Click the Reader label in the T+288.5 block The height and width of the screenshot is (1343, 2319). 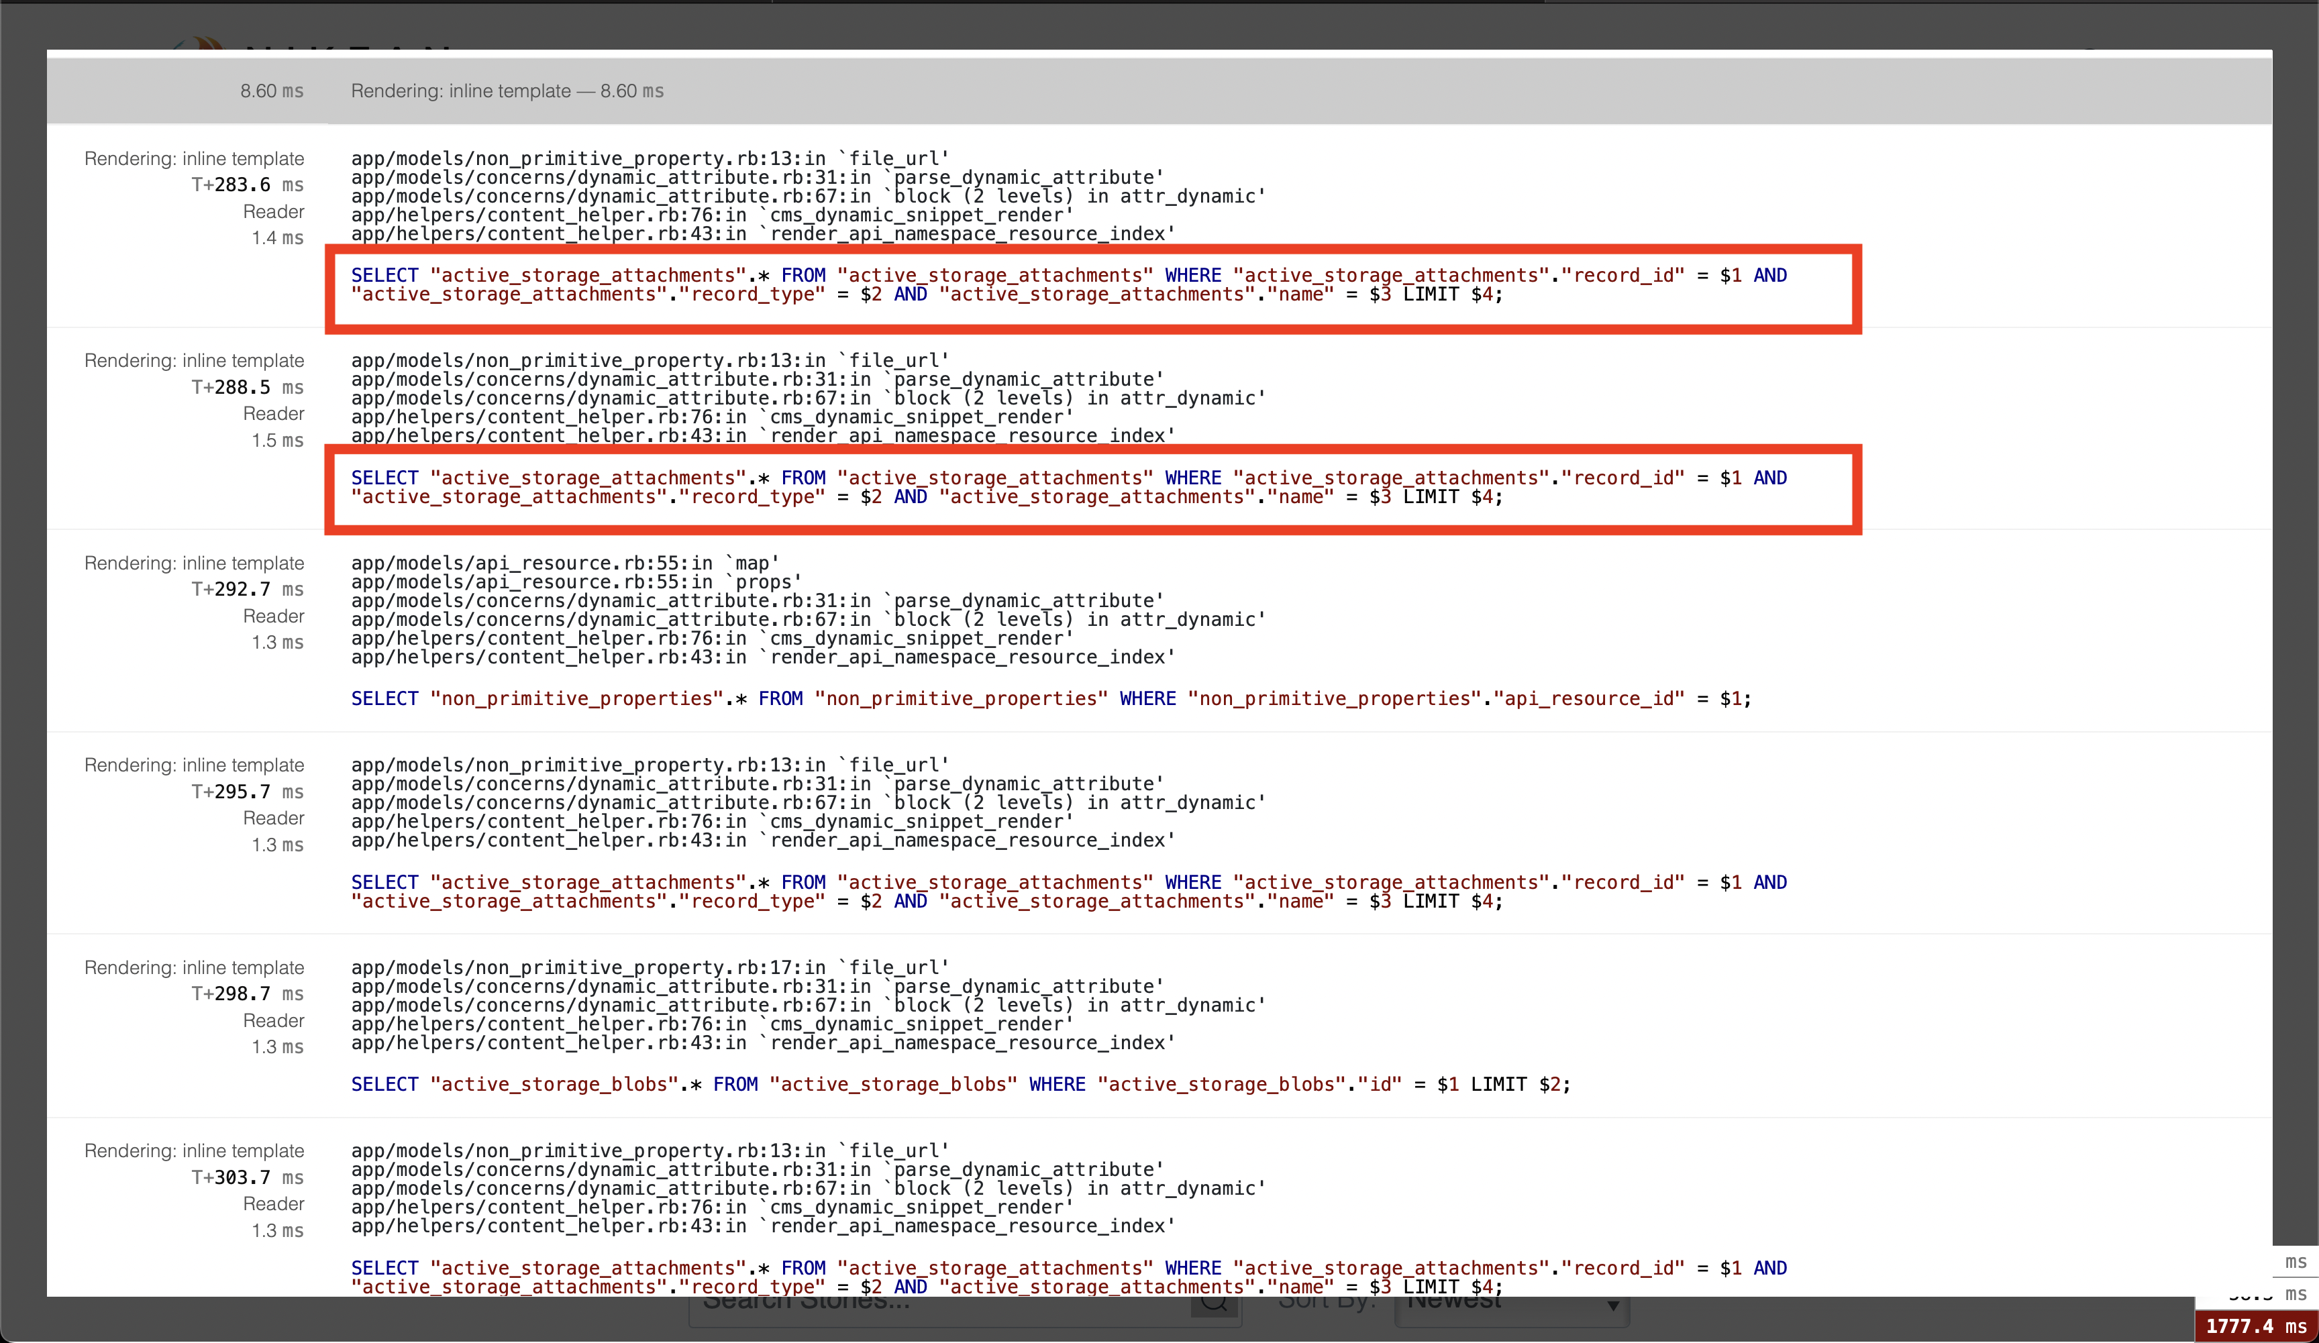pos(273,413)
